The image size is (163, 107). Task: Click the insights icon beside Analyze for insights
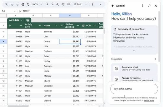pyautogui.click(x=116, y=79)
